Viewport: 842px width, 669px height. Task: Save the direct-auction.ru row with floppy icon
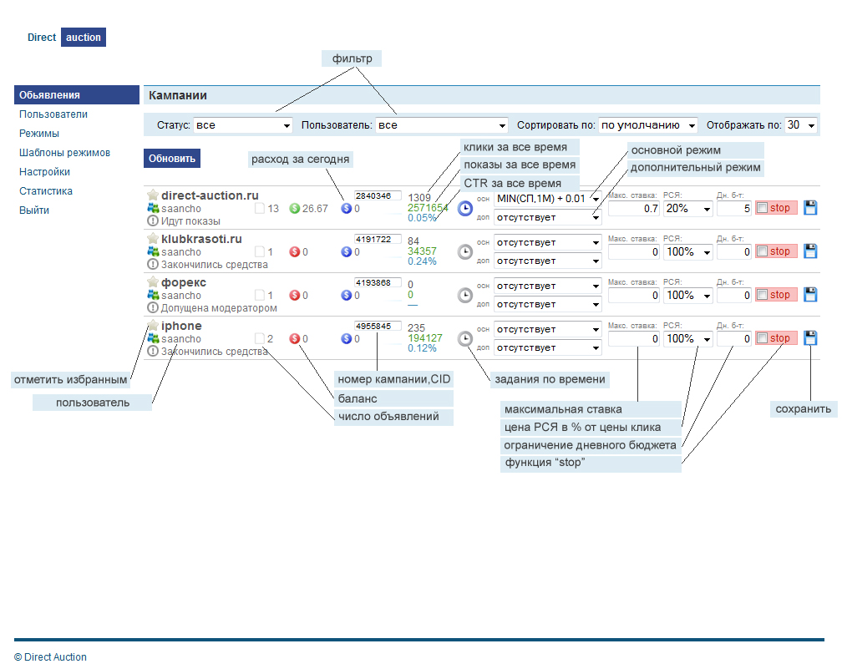point(810,207)
